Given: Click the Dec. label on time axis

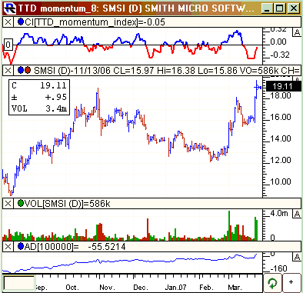Looking at the screenshot, I should click(x=141, y=287).
